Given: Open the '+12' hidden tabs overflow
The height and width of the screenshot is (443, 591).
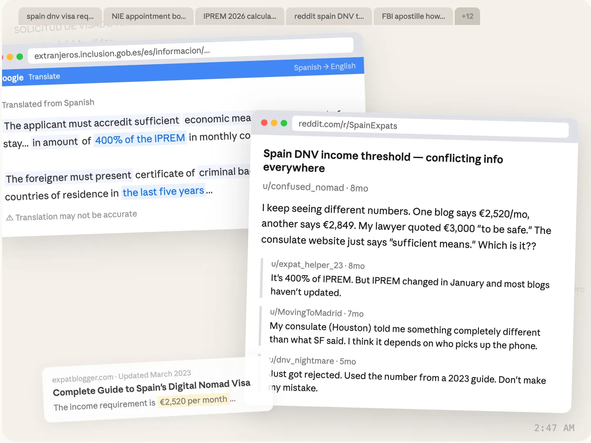Looking at the screenshot, I should tap(467, 16).
